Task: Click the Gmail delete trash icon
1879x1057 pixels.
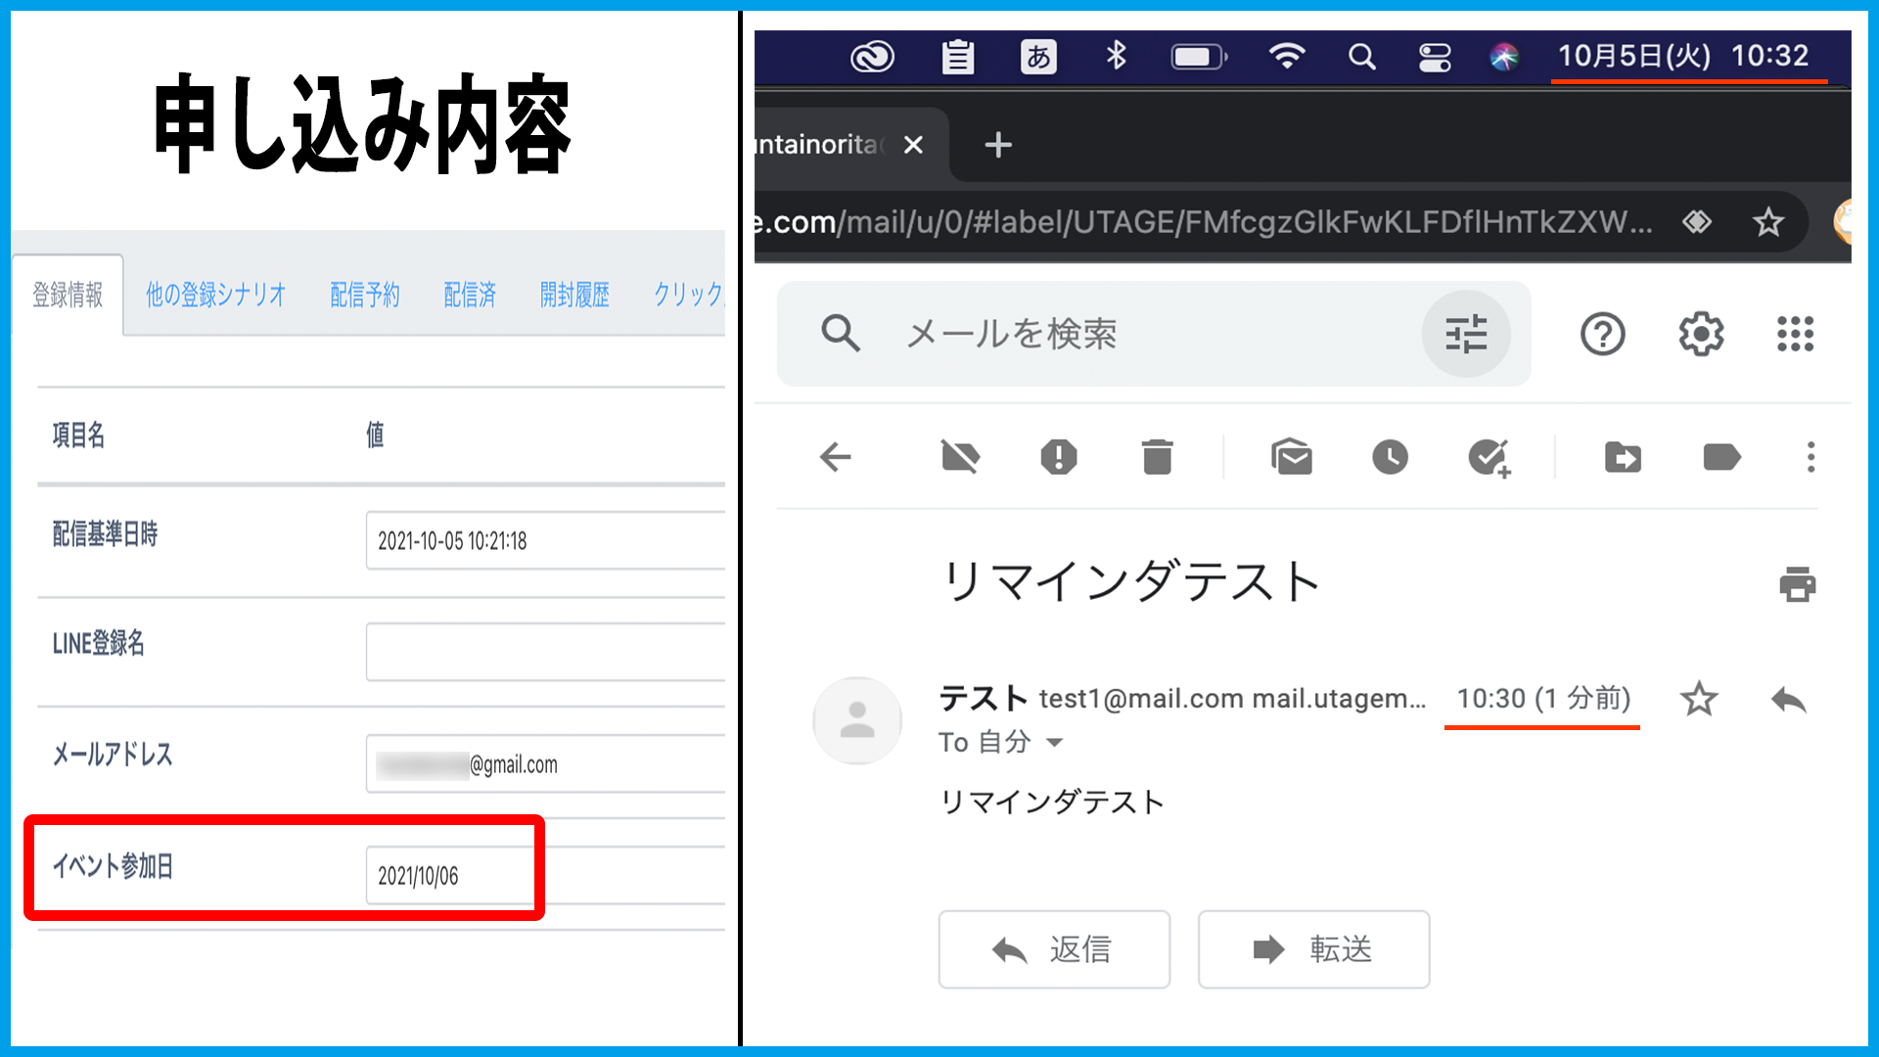Action: point(1157,457)
